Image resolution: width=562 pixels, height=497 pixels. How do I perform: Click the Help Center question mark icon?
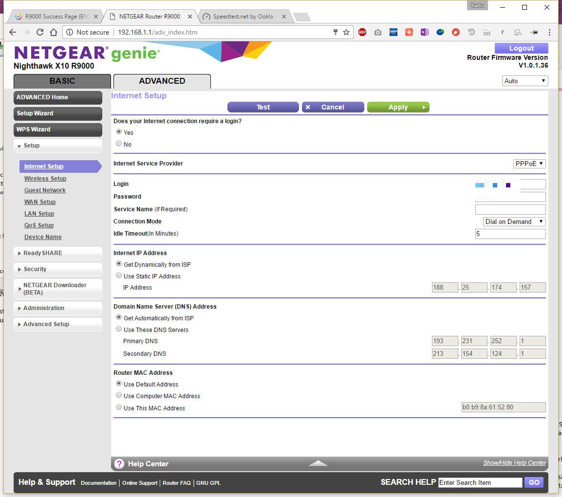point(119,464)
